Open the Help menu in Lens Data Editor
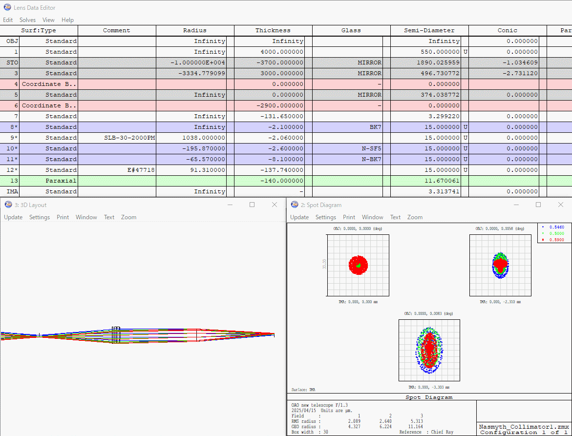 click(67, 20)
